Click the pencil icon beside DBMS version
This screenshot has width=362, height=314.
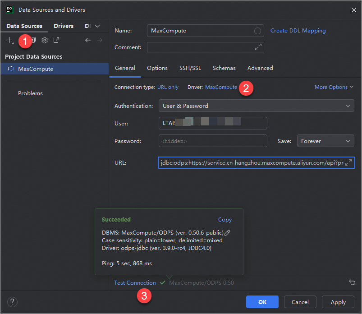(x=227, y=233)
